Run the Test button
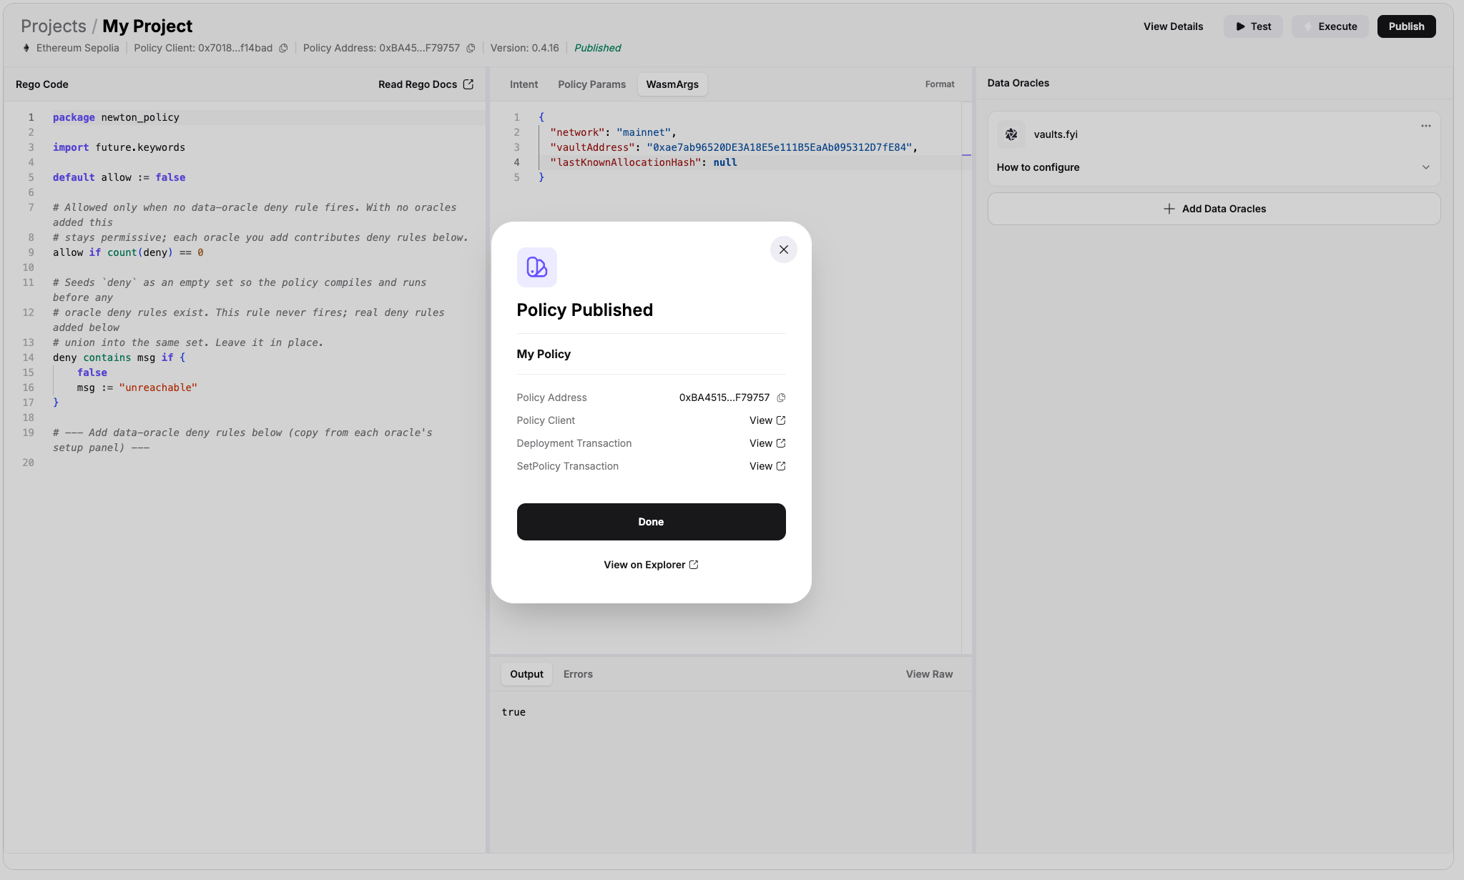Screen dimensions: 1464x880 (x=1253, y=26)
